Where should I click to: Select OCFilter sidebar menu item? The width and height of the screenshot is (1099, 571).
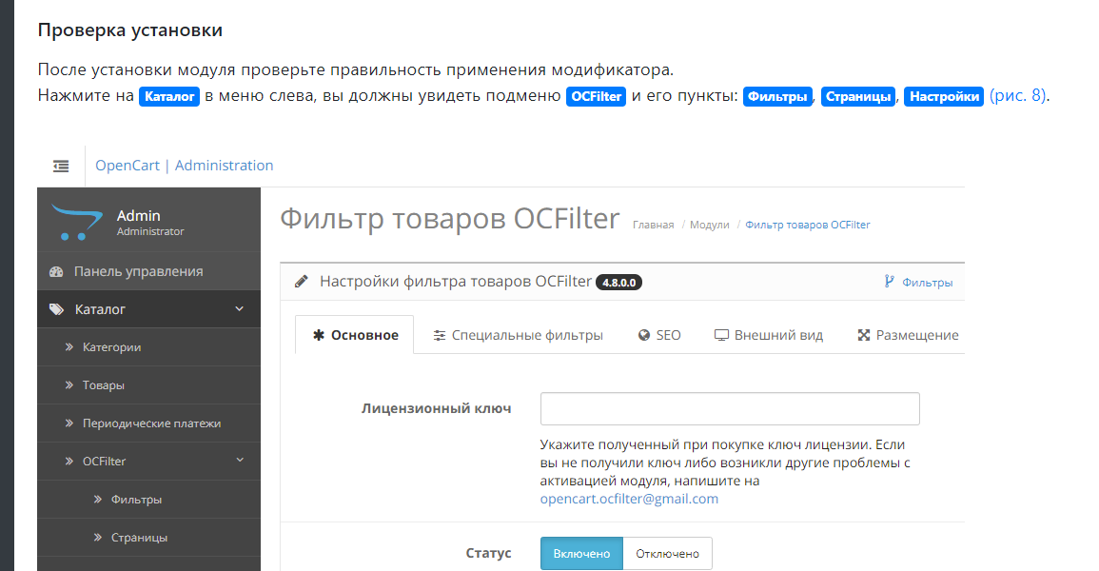[x=148, y=461]
